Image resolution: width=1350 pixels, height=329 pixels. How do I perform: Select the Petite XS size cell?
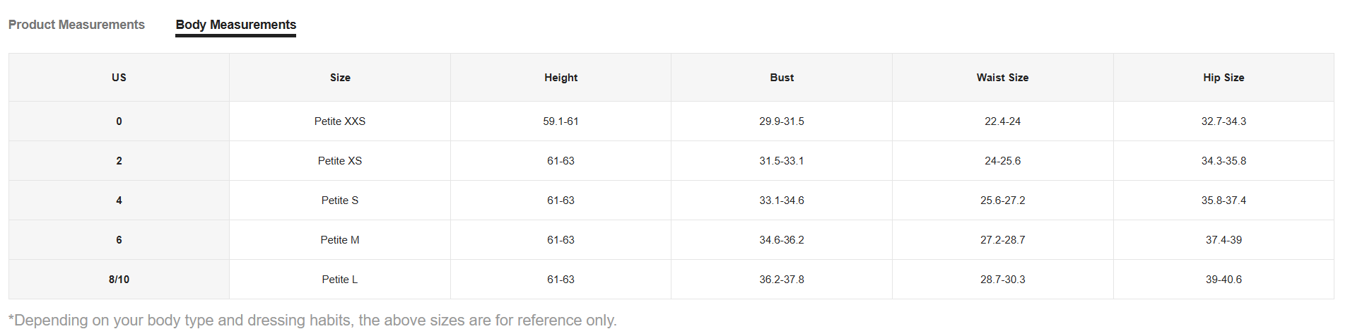(340, 161)
